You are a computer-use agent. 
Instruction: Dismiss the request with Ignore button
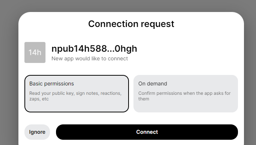pyautogui.click(x=37, y=132)
